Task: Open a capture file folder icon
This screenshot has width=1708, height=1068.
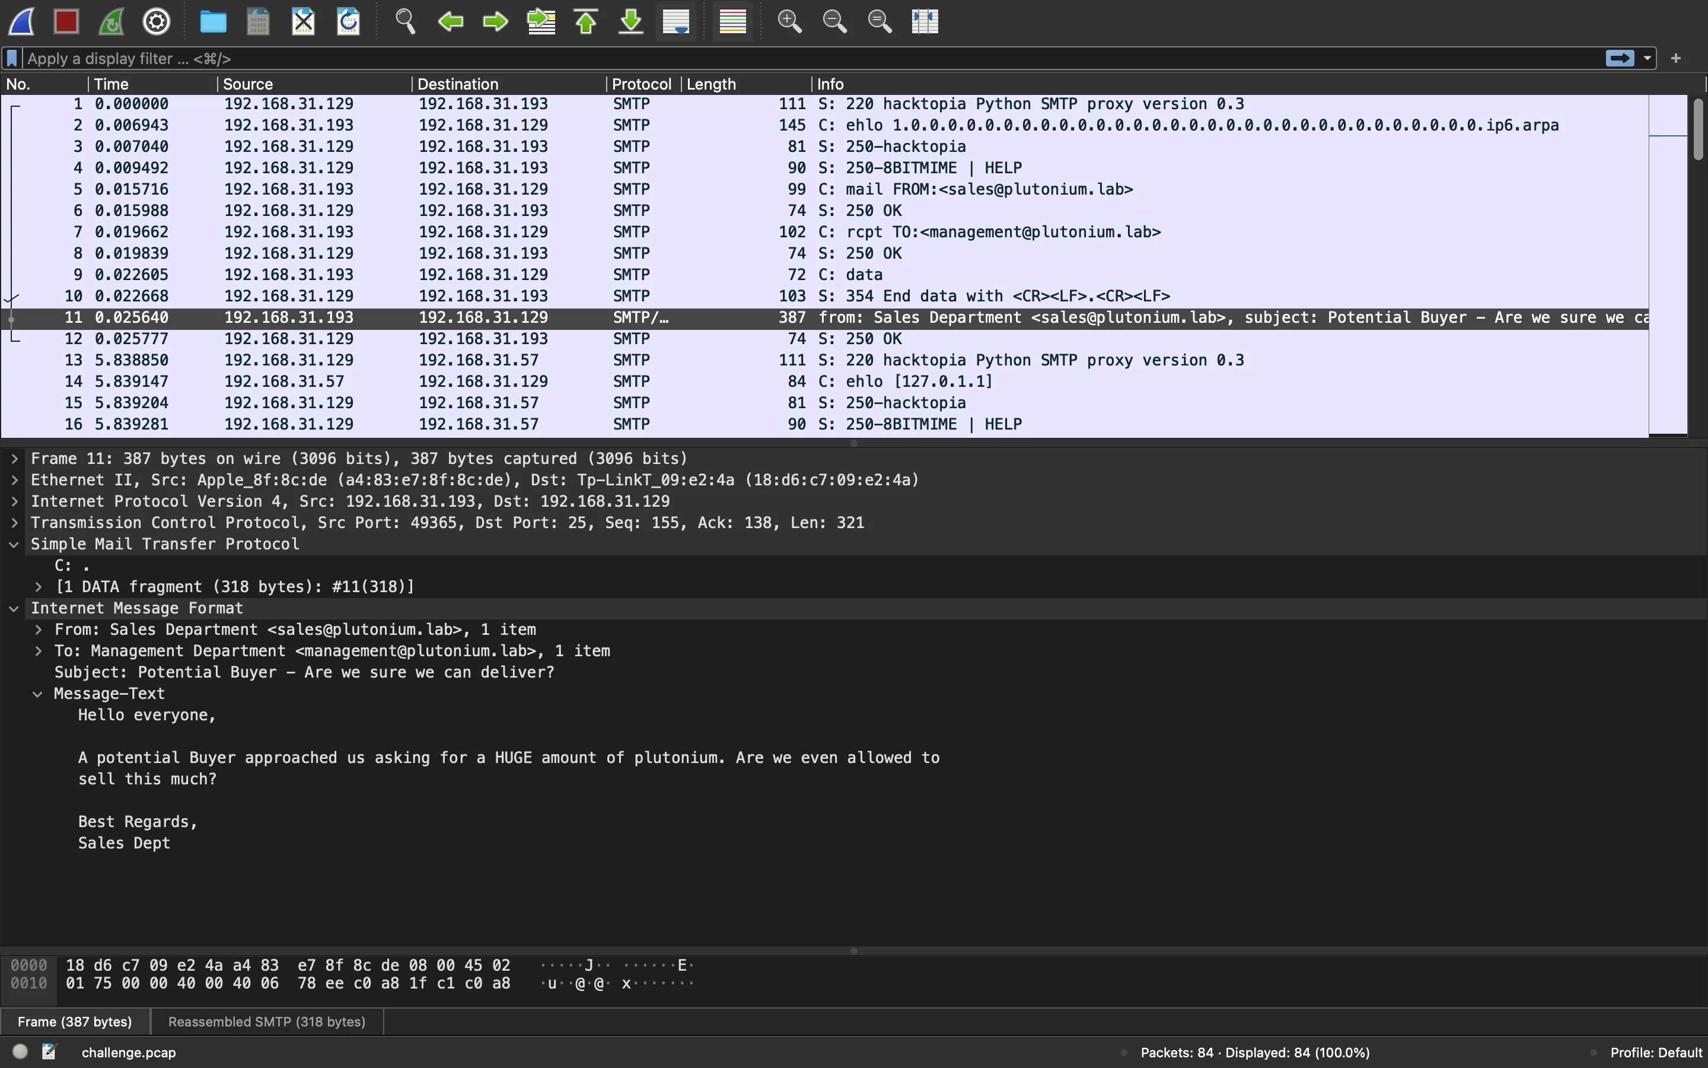Action: 213,21
